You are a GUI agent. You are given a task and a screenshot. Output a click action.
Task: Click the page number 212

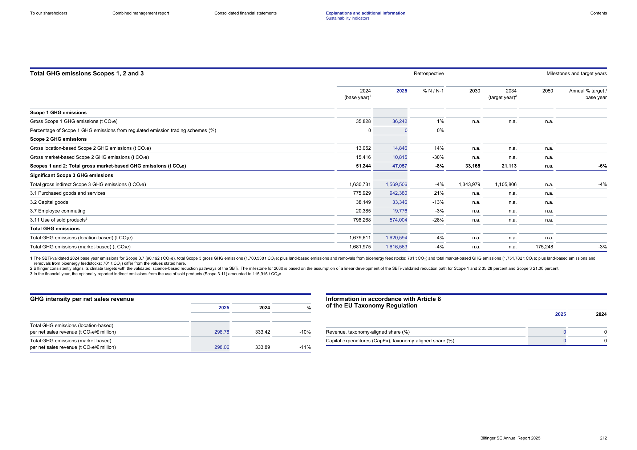[603, 438]
